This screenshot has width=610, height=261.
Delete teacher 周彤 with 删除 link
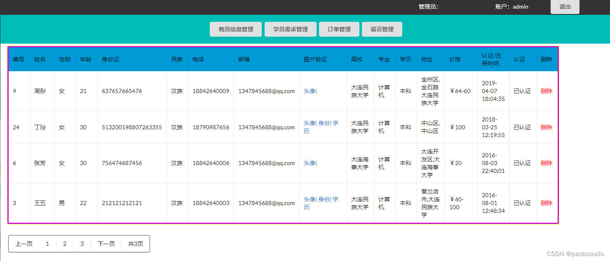coord(546,91)
